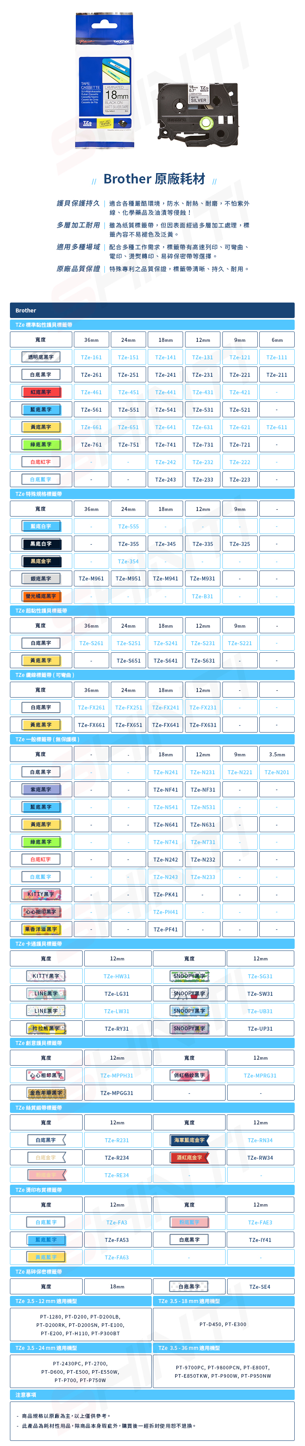Click the TZe-531 cell
Screen dimensions: 305x1446
[202, 410]
